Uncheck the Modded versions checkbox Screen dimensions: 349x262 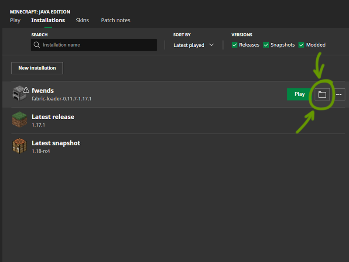(301, 45)
